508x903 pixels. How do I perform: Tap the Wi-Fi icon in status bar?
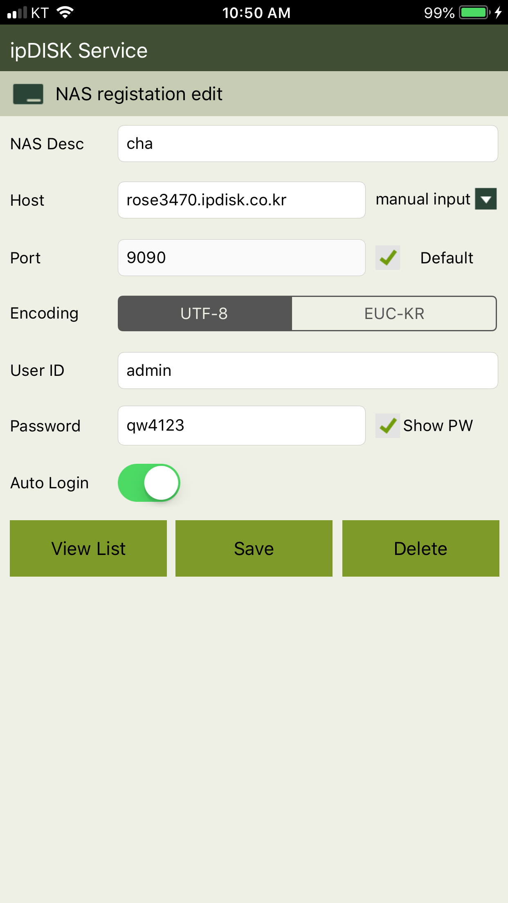pyautogui.click(x=65, y=12)
